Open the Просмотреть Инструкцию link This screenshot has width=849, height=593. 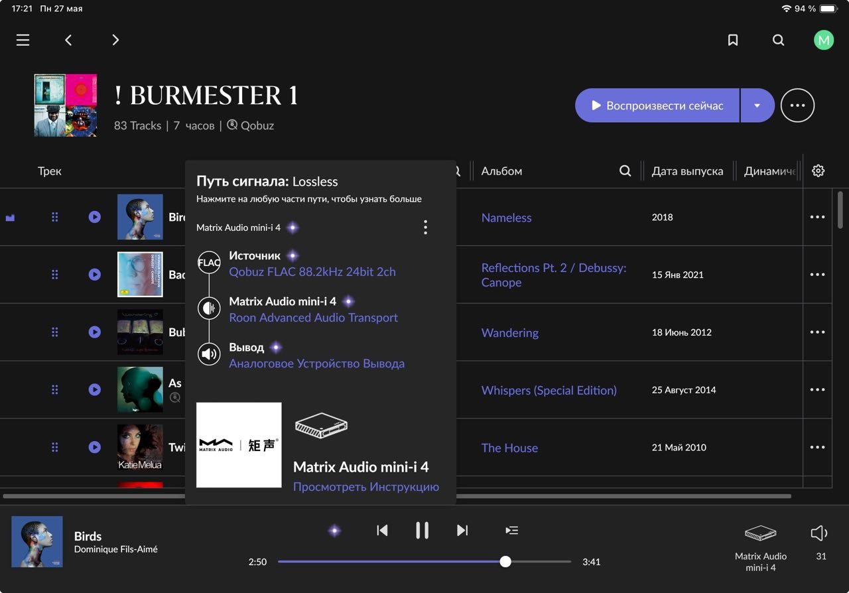click(x=366, y=487)
